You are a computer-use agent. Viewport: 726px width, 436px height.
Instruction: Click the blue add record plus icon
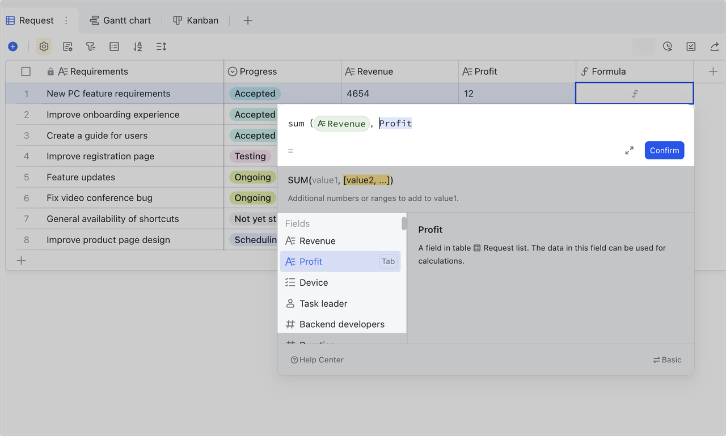[x=13, y=46]
